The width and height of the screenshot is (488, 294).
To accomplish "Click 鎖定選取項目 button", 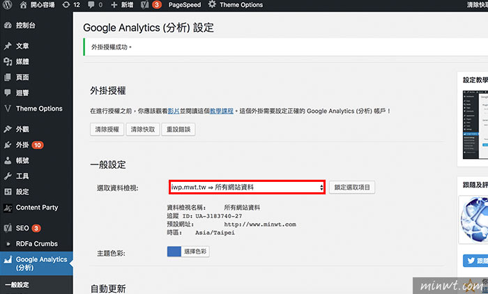I will [352, 187].
